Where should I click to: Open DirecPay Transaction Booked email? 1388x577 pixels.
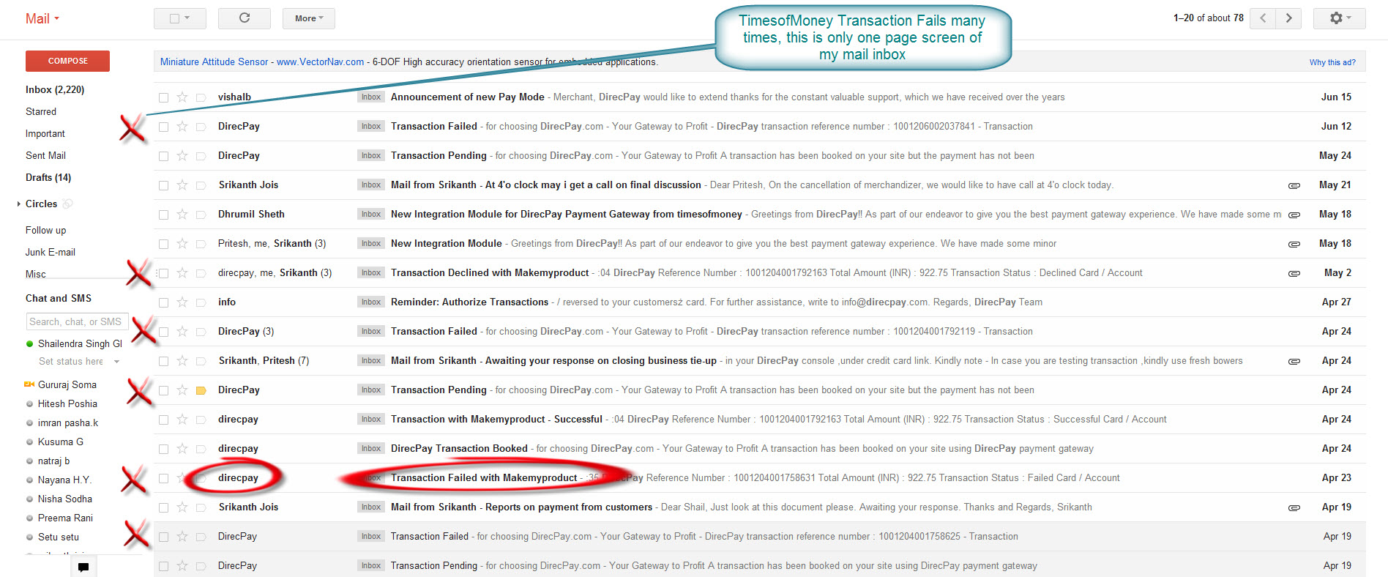459,448
